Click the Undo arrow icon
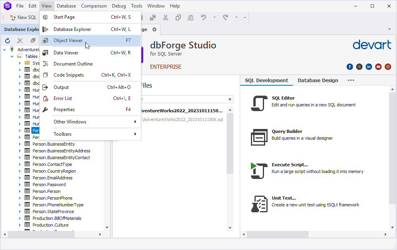The width and height of the screenshot is (397, 250). 204,17
